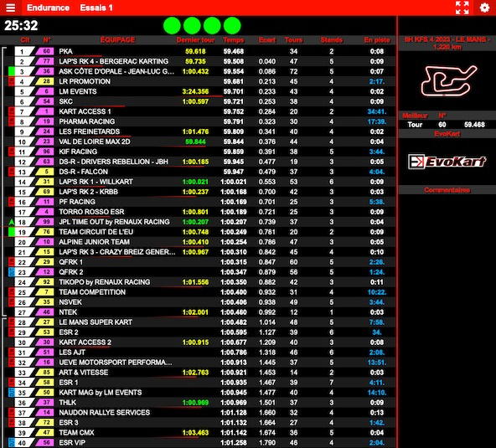Select LAP'S RK 4 - BERGERAC KARTING

click(114, 61)
